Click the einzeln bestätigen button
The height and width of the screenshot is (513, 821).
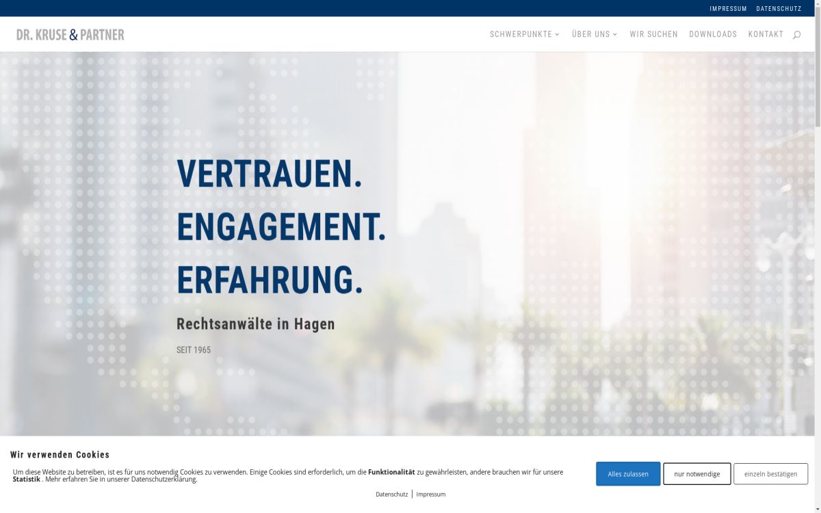tap(770, 474)
